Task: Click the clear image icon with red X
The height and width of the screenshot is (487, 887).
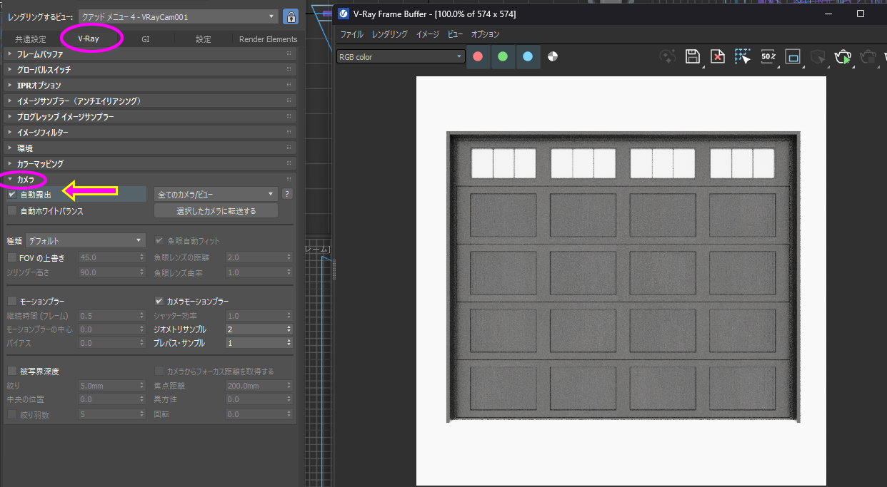Action: [717, 57]
